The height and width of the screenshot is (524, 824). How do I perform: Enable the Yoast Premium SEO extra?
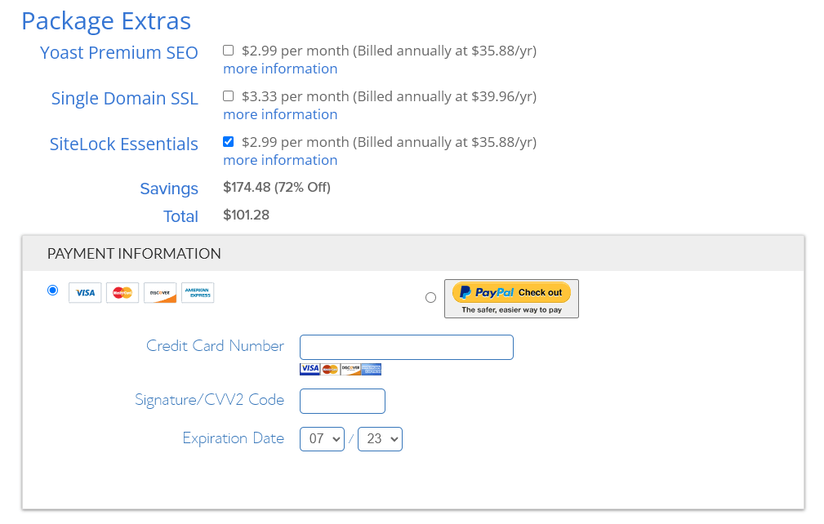229,50
